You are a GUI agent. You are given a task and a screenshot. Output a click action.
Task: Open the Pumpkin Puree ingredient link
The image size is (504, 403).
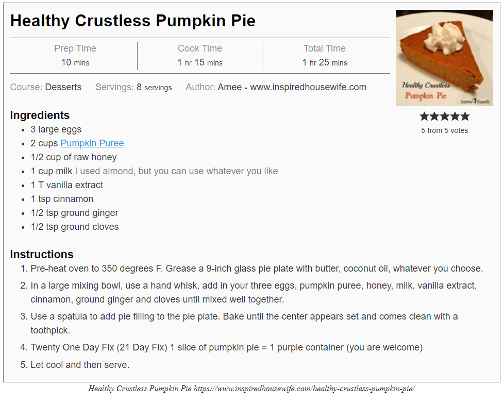click(x=92, y=143)
